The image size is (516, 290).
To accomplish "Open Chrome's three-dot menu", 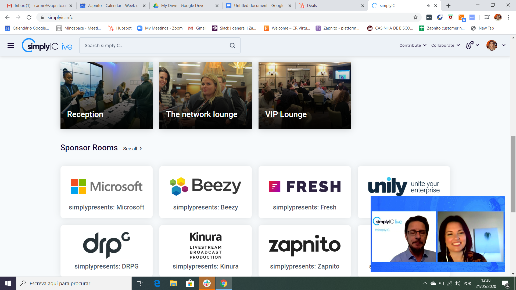I will (x=508, y=17).
